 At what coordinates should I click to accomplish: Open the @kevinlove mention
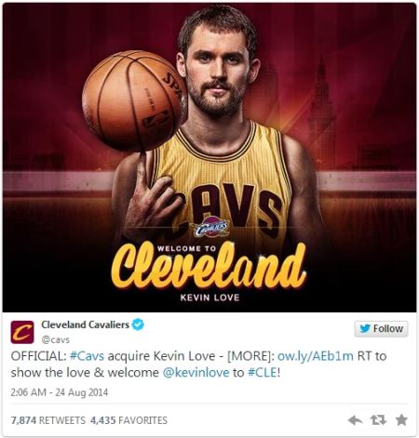click(196, 372)
